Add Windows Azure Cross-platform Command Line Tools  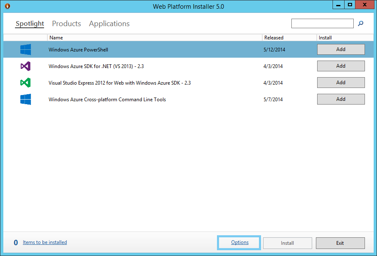[x=341, y=99]
